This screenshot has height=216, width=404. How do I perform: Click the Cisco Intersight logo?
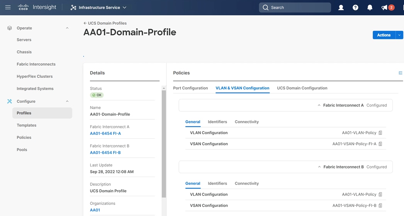click(x=37, y=7)
